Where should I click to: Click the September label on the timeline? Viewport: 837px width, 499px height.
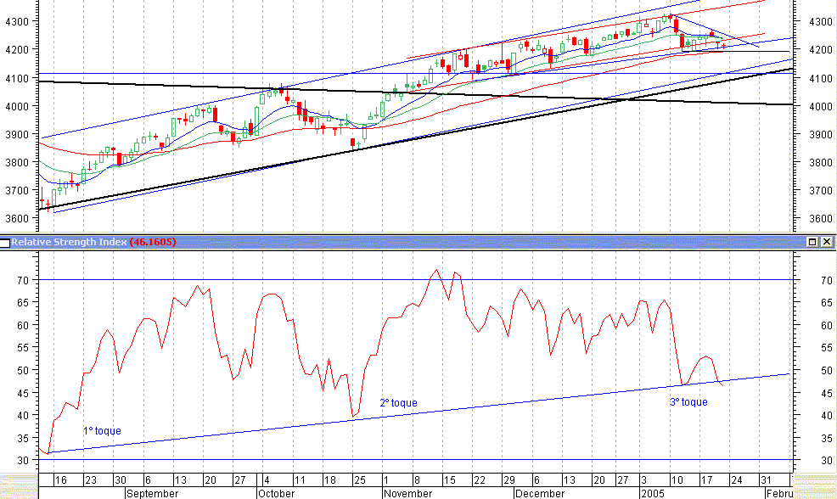[153, 492]
